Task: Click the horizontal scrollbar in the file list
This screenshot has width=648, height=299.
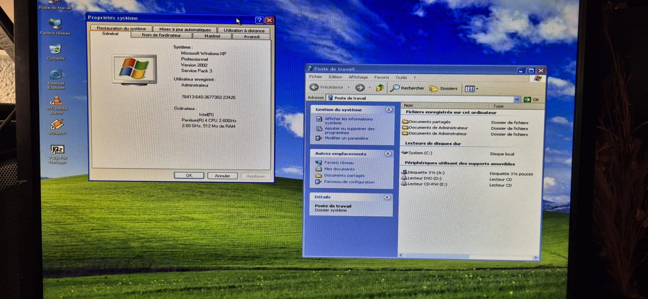Action: [x=436, y=256]
